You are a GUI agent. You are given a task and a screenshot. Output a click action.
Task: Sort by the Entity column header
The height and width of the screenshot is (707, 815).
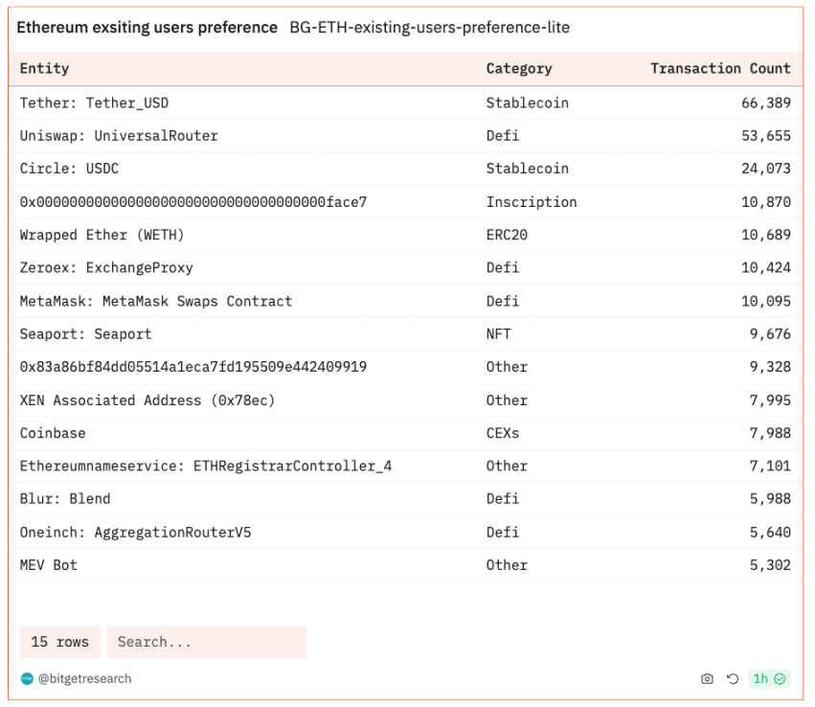point(45,69)
